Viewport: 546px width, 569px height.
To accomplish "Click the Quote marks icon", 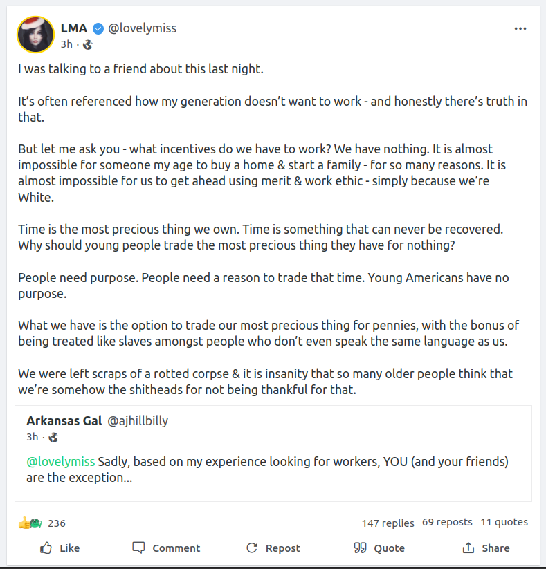I will pos(360,548).
